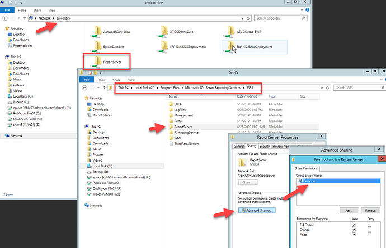Open the AshworthDev-EWA shared folder icon
The height and width of the screenshot is (248, 386).
coord(97,32)
